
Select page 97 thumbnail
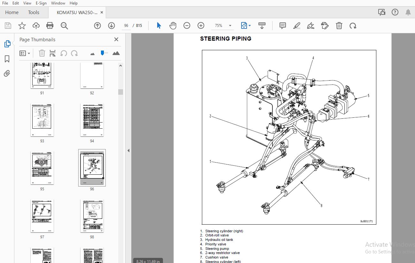[x=42, y=216]
